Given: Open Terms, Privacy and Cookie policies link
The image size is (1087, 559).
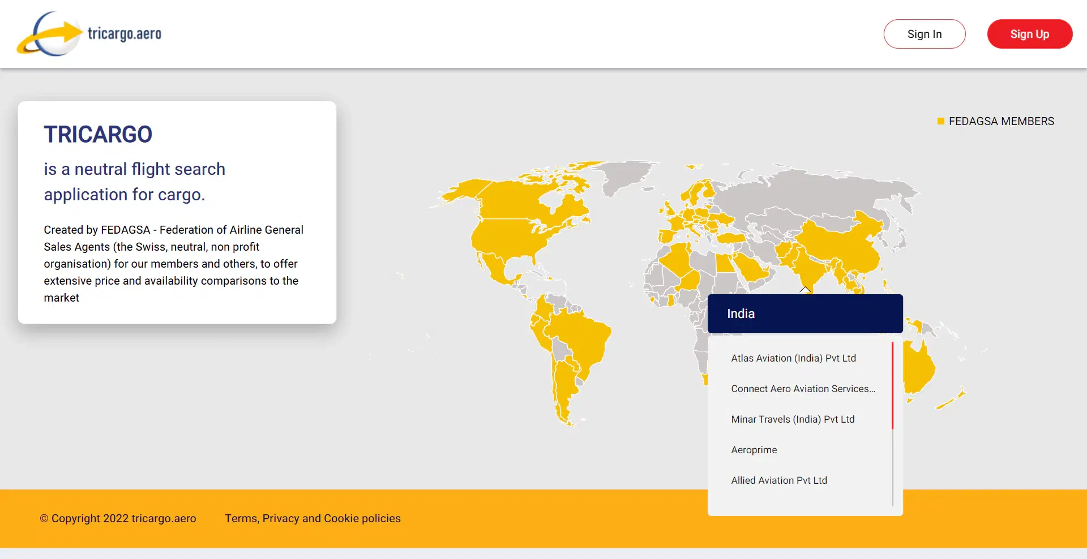Looking at the screenshot, I should (x=313, y=518).
